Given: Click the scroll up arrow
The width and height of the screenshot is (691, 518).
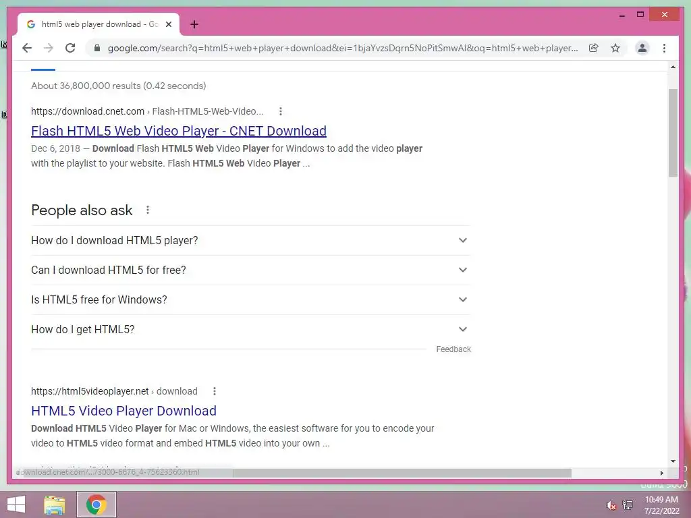Looking at the screenshot, I should point(673,67).
